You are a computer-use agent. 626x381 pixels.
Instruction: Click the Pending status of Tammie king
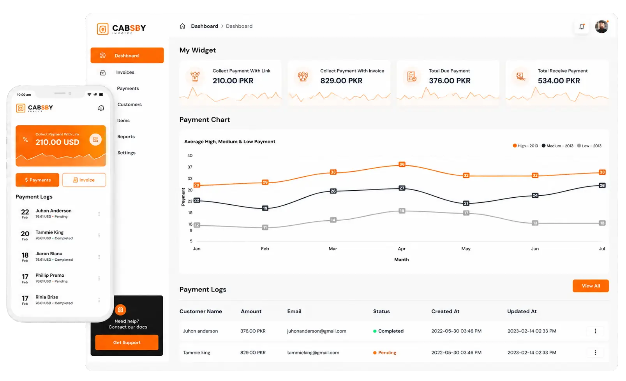click(x=384, y=353)
